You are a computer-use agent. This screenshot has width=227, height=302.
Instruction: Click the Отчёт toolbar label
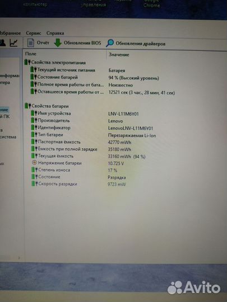(x=43, y=43)
